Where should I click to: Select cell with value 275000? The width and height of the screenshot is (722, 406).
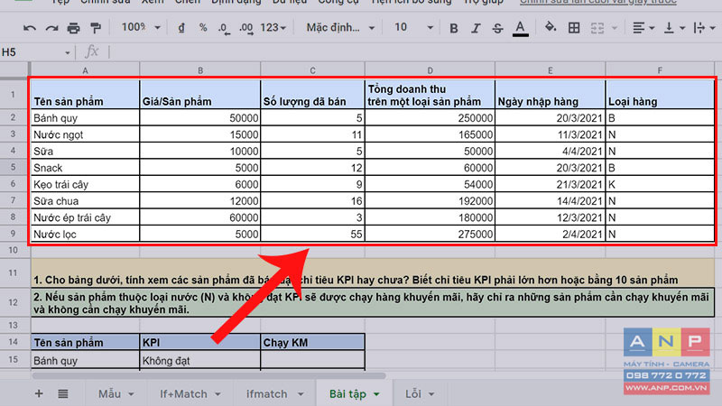point(430,234)
